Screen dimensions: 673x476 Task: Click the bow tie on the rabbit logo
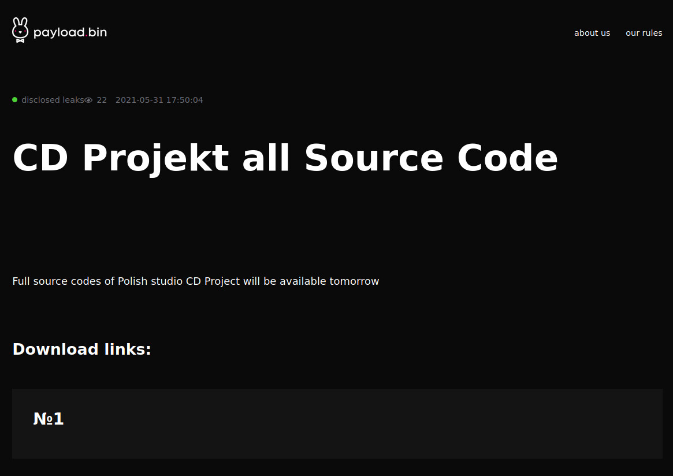[20, 40]
